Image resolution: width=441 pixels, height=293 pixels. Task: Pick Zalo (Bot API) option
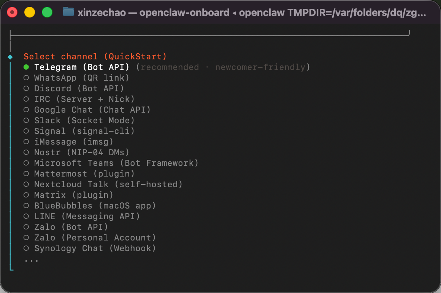[x=65, y=227]
